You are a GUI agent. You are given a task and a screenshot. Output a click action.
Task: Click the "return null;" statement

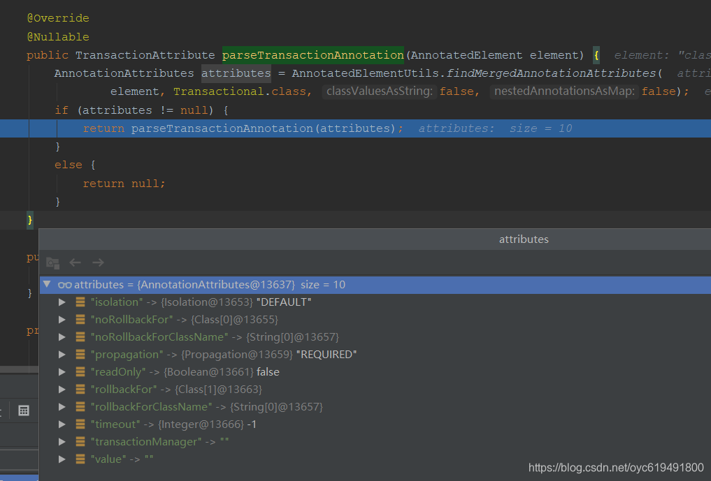124,184
